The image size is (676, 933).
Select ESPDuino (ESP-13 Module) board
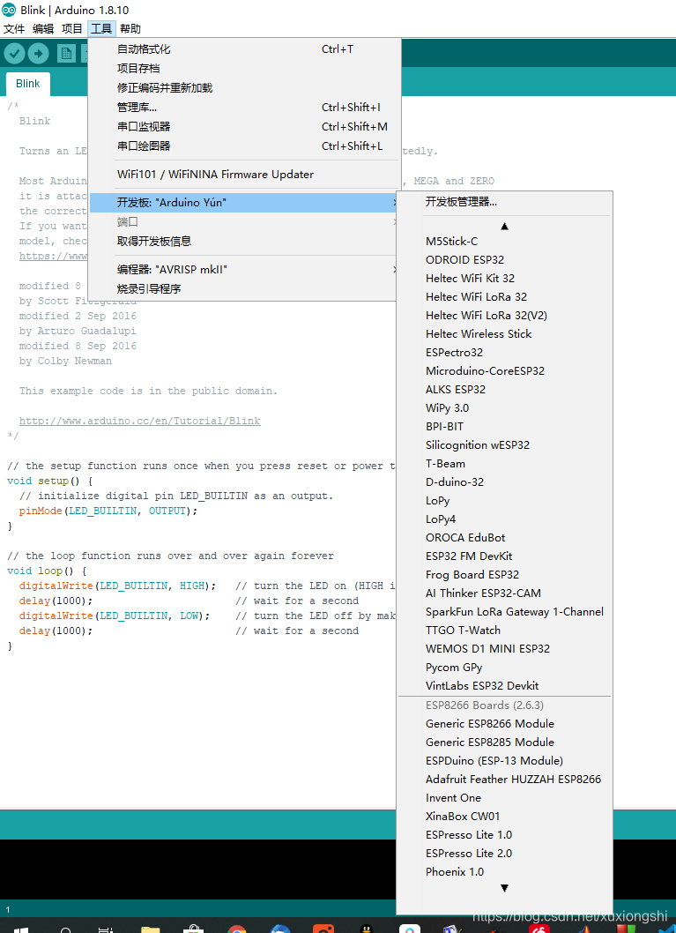coord(505,761)
